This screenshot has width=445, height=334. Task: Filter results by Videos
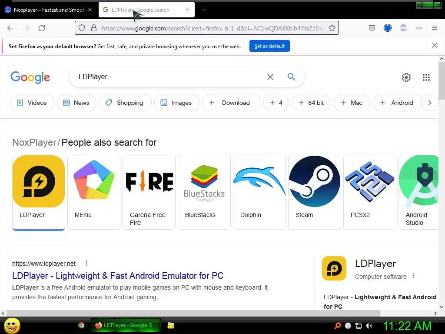tap(32, 103)
